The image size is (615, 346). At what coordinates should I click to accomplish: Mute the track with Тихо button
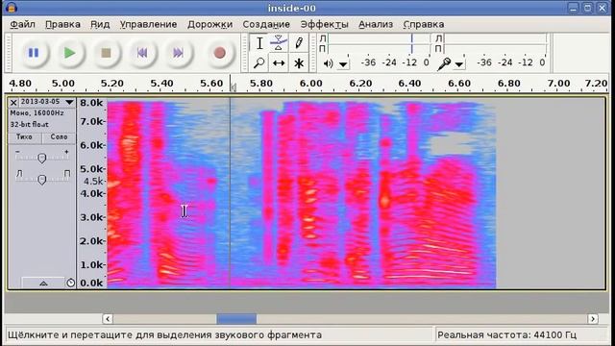click(24, 137)
